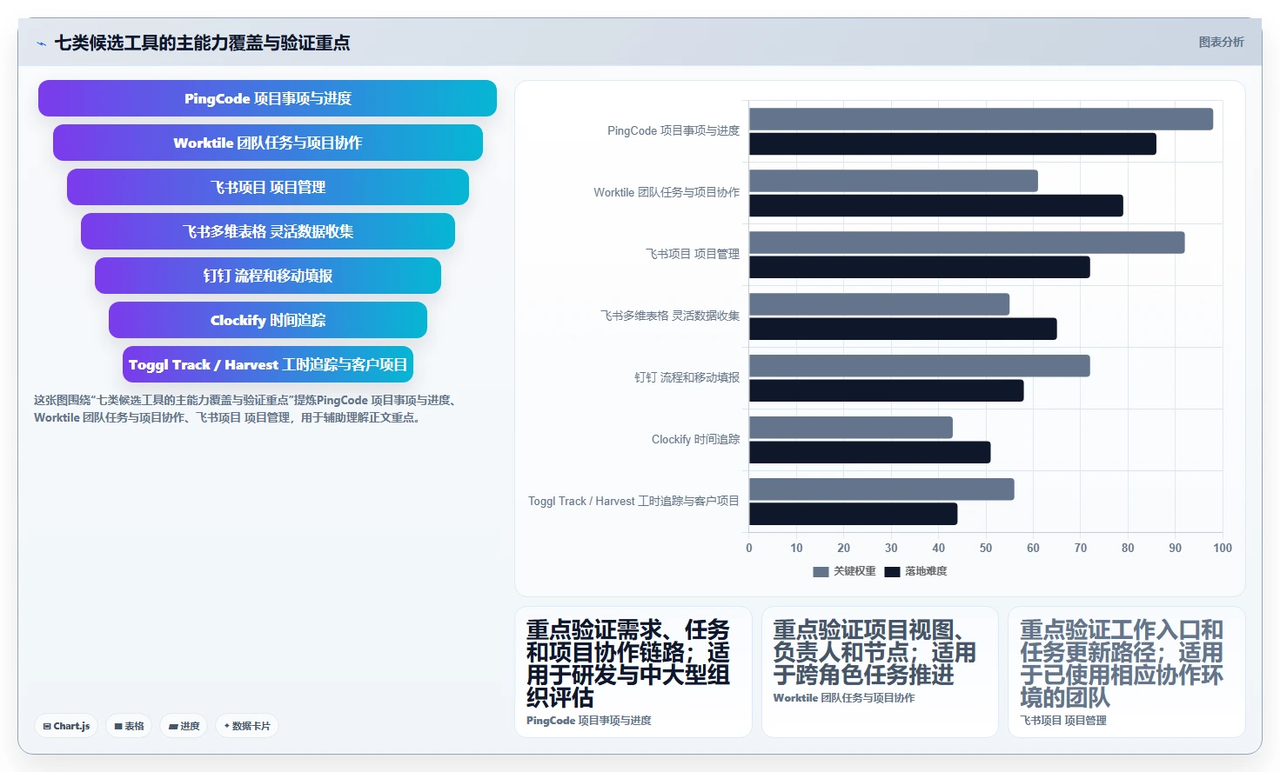Click Worktile's gray 关键权重 bar

click(894, 181)
